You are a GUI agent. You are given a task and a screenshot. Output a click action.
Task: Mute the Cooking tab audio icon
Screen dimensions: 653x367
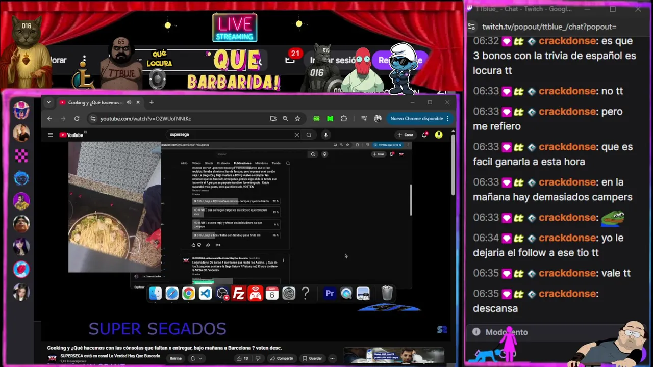tap(129, 102)
